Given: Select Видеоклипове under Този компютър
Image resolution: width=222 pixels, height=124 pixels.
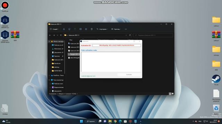Looking at the screenshot, I should click(x=58, y=87).
